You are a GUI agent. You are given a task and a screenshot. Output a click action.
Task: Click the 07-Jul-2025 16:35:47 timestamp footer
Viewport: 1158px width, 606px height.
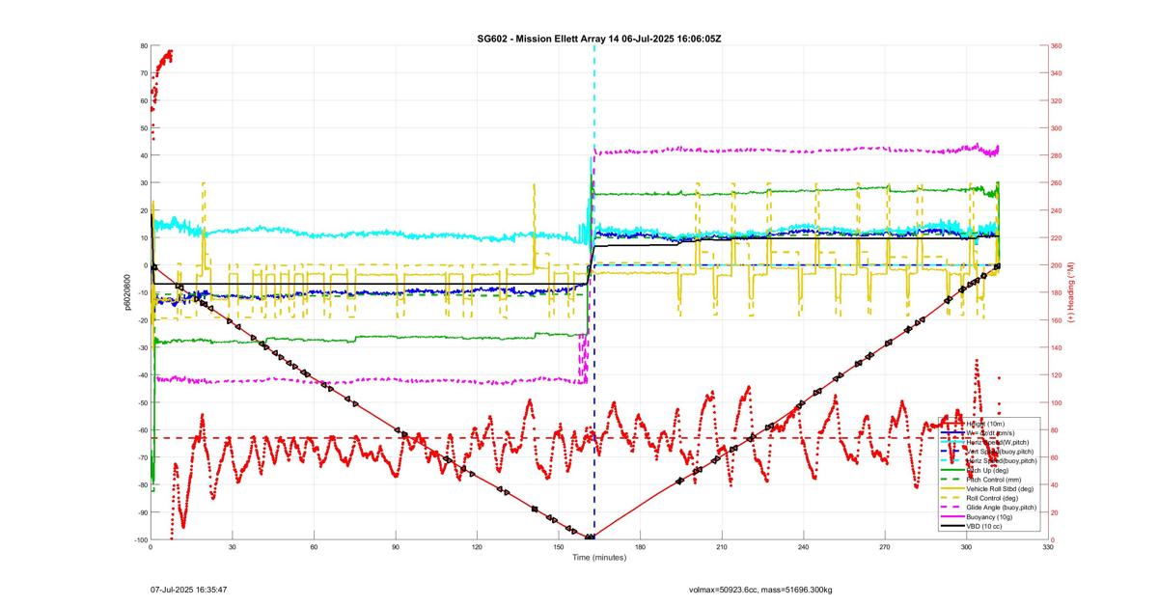coord(188,589)
